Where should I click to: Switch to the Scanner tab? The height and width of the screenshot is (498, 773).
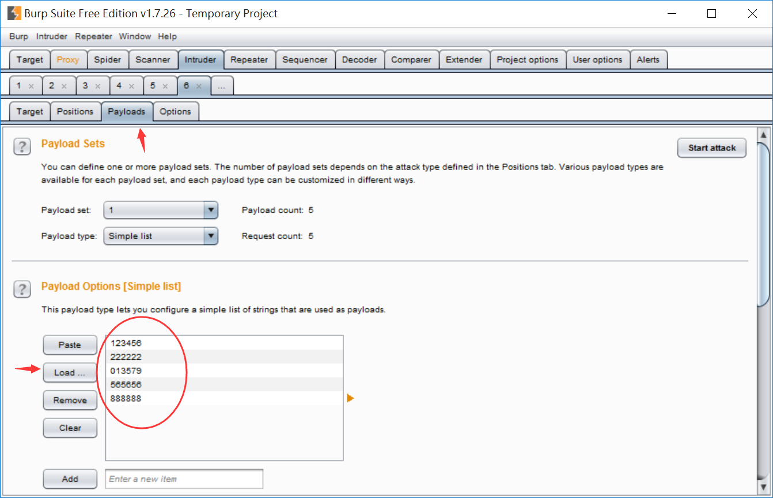point(153,59)
